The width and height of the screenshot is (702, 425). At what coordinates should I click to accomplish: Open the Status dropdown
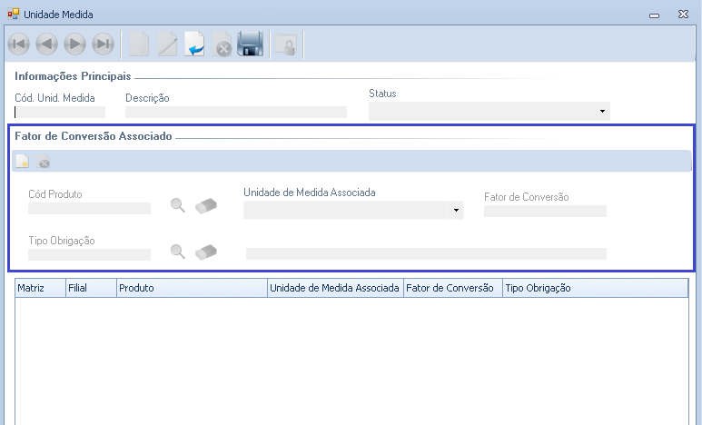pos(602,111)
